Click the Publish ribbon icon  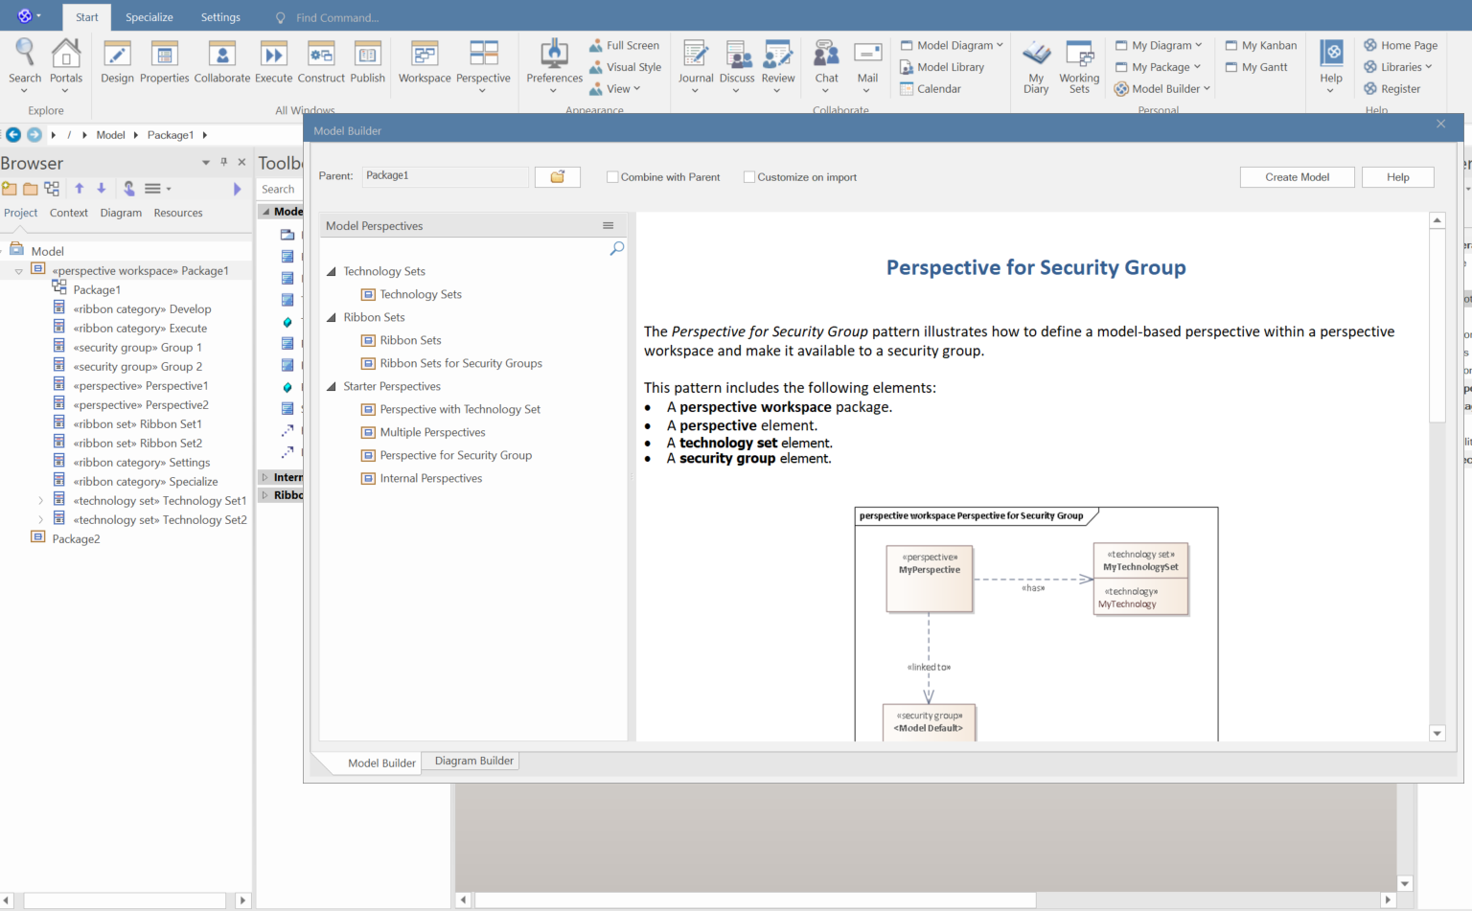pos(368,63)
